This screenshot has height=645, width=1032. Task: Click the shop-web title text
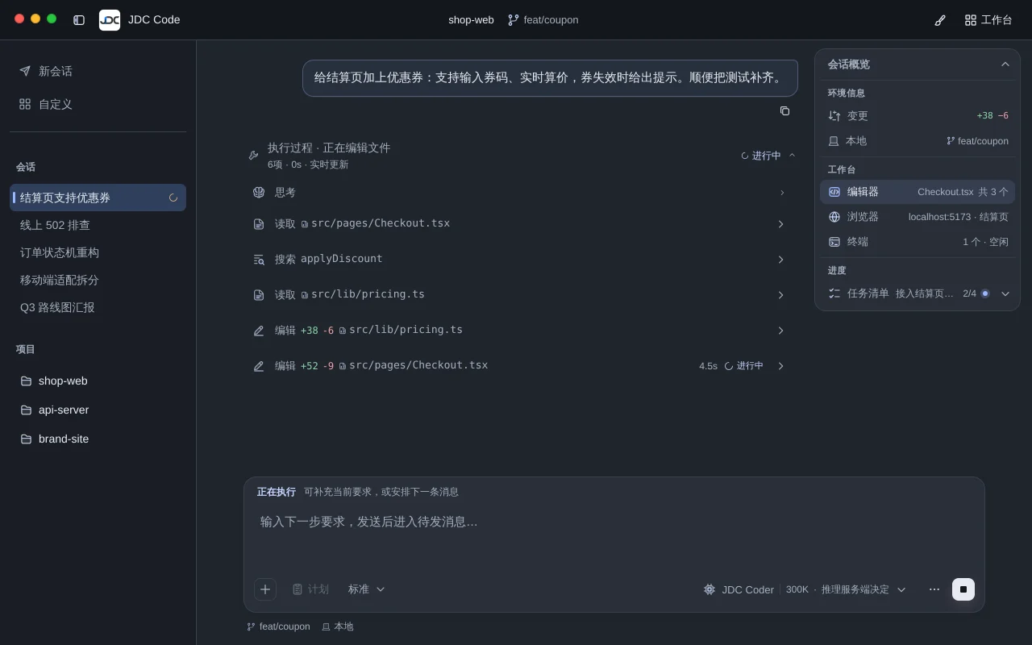tap(471, 20)
